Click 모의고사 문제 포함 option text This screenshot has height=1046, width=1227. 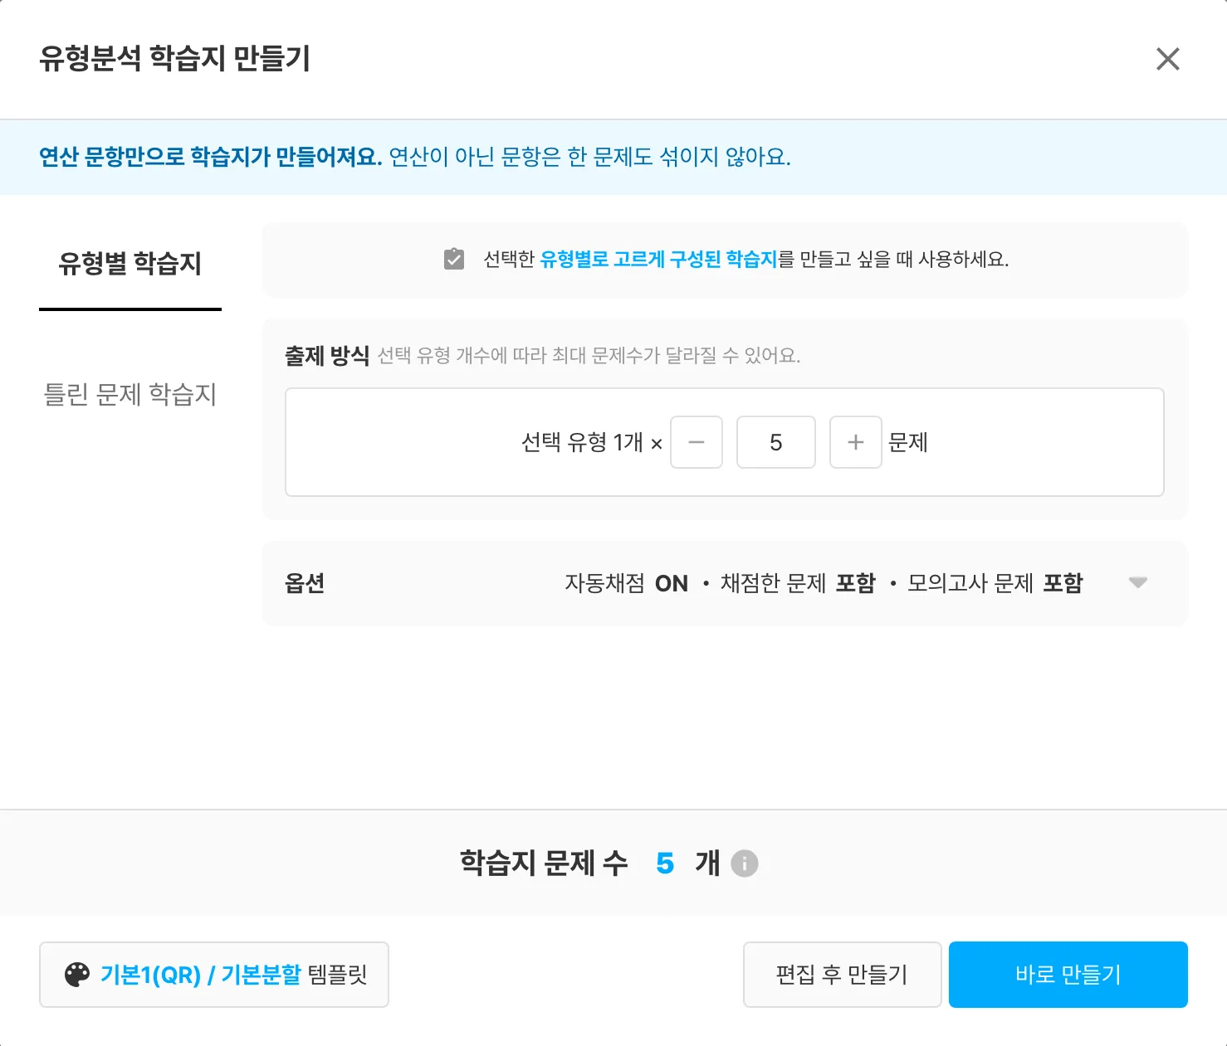pos(995,583)
